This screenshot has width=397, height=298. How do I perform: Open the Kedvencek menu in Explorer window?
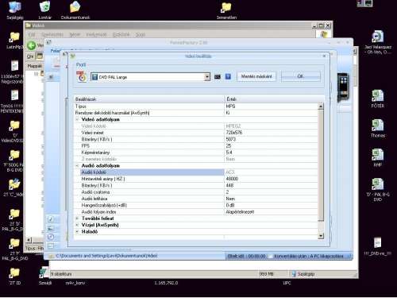[97, 35]
